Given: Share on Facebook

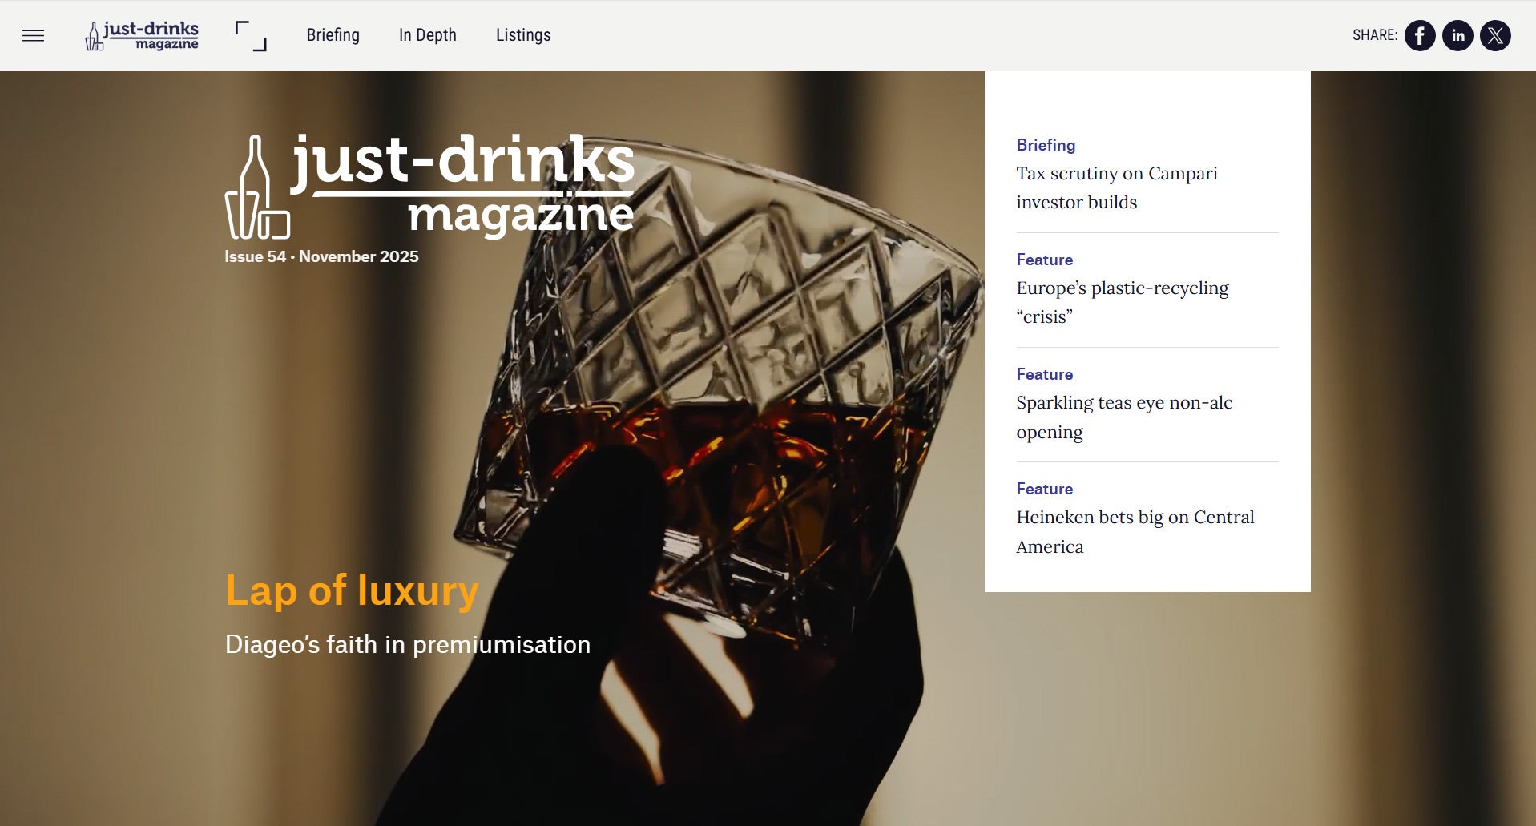Looking at the screenshot, I should [1419, 35].
